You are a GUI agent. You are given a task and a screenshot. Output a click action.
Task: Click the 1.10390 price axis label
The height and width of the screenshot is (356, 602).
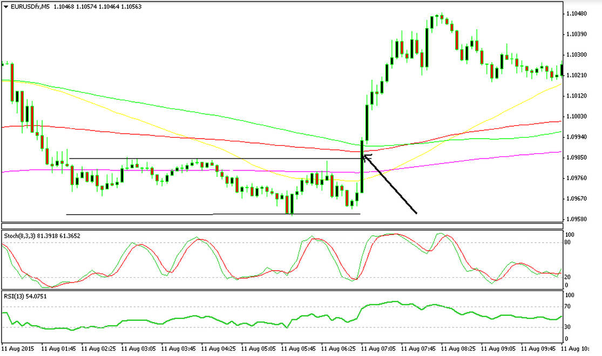coord(577,35)
